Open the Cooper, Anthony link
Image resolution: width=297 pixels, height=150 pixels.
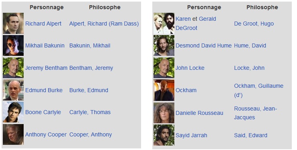[x=91, y=134]
